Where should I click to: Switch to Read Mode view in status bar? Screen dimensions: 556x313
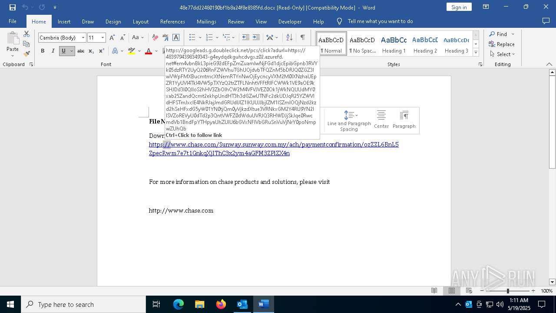pos(434,291)
